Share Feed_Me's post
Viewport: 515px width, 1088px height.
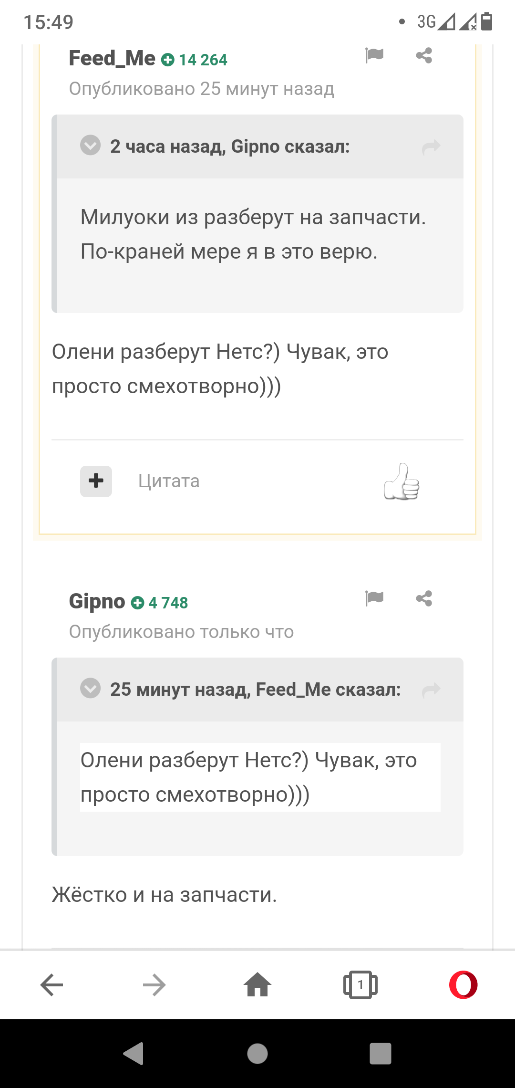point(424,55)
